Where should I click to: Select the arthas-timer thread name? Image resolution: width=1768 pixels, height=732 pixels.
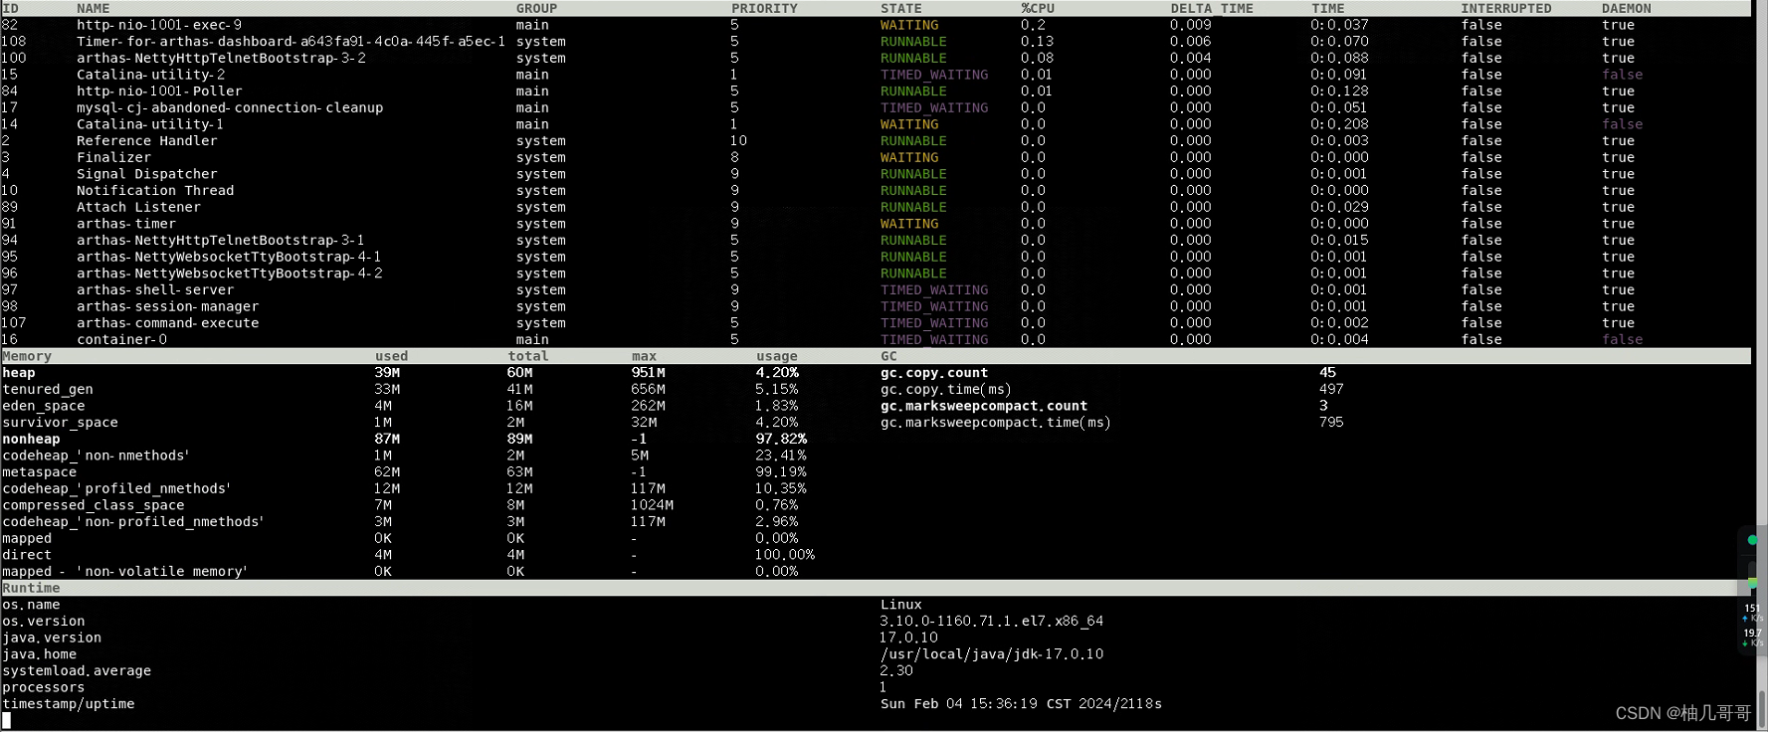126,224
